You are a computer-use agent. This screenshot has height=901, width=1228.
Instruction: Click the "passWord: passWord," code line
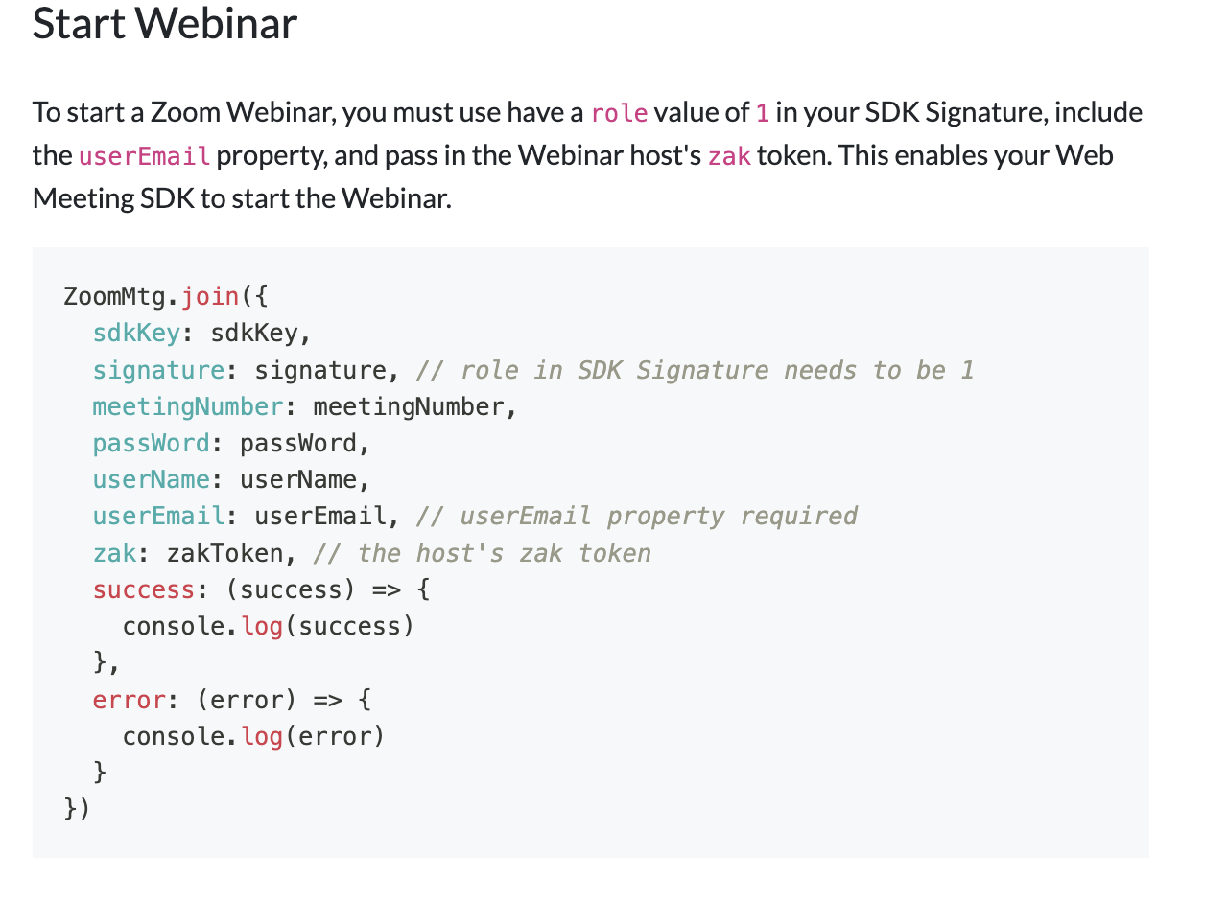coord(232,443)
